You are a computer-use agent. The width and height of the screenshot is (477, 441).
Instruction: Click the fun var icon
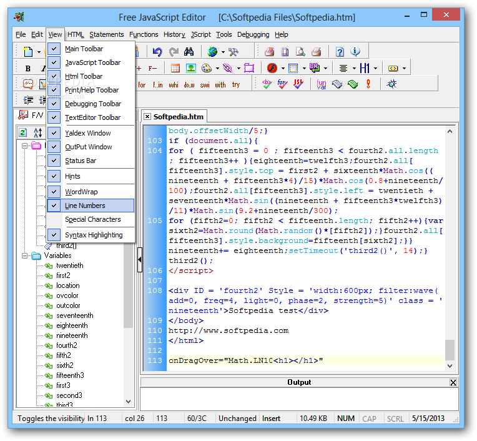click(x=322, y=84)
